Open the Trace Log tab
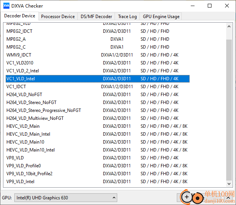This screenshot has height=205, width=236. [127, 17]
